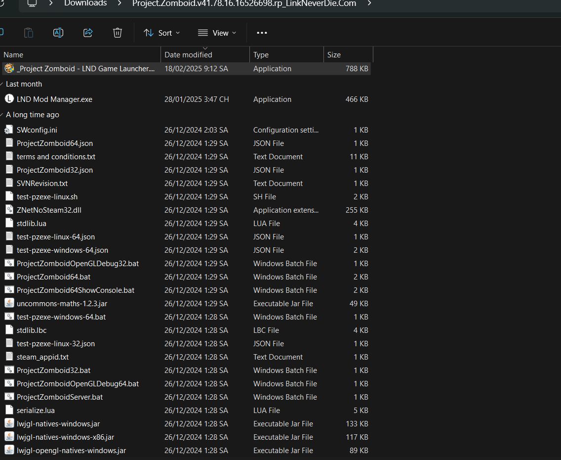
Task: Click the uncommons-maths-1.2.3.jar file icon
Action: 9,303
